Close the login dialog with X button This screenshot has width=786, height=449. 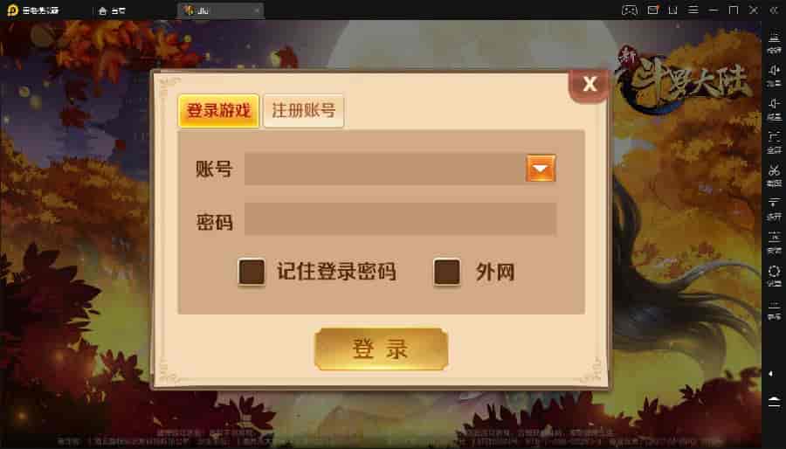pos(589,84)
